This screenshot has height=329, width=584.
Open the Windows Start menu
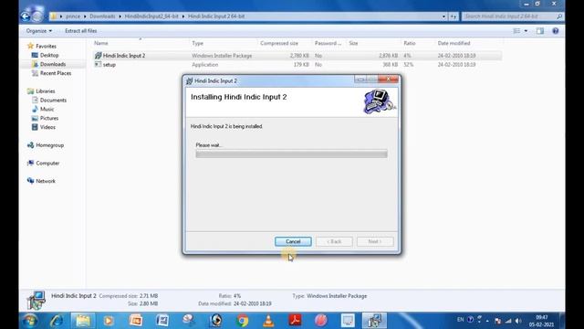point(29,321)
